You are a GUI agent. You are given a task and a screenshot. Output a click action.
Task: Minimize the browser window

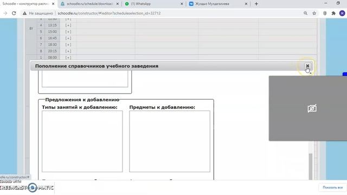tap(325, 3)
